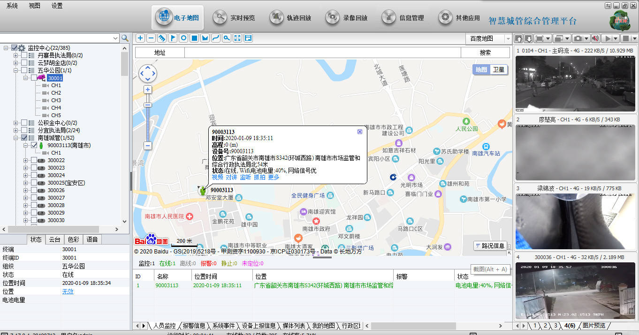639x335 pixels.
Task: Select the ruler distance measuring tool
Action: [x=162, y=38]
